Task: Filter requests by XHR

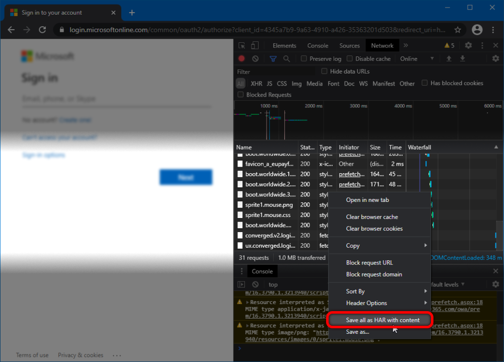Action: [256, 84]
